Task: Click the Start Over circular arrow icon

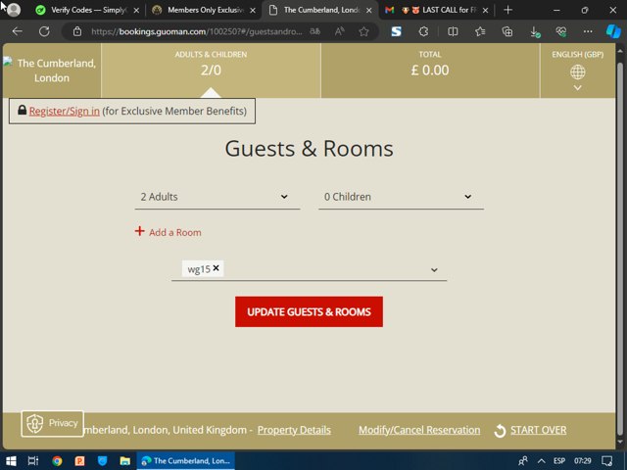Action: point(500,431)
